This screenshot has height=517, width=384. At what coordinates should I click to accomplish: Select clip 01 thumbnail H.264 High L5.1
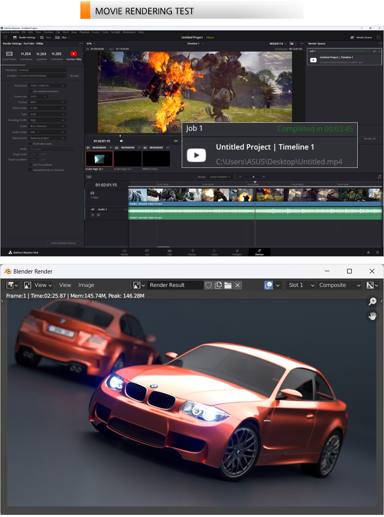coord(99,158)
